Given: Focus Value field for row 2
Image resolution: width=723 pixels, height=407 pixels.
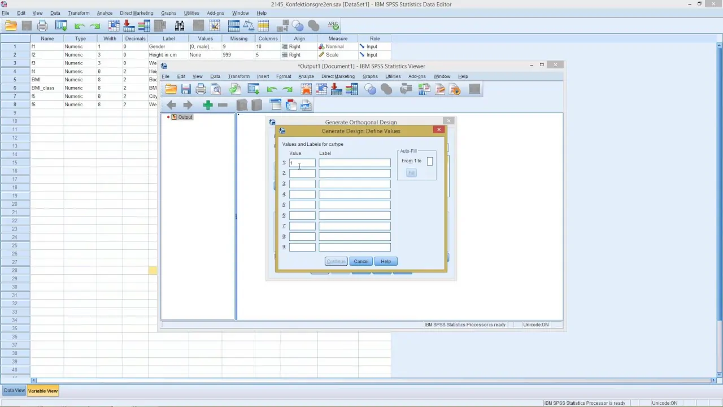Looking at the screenshot, I should click(x=302, y=174).
